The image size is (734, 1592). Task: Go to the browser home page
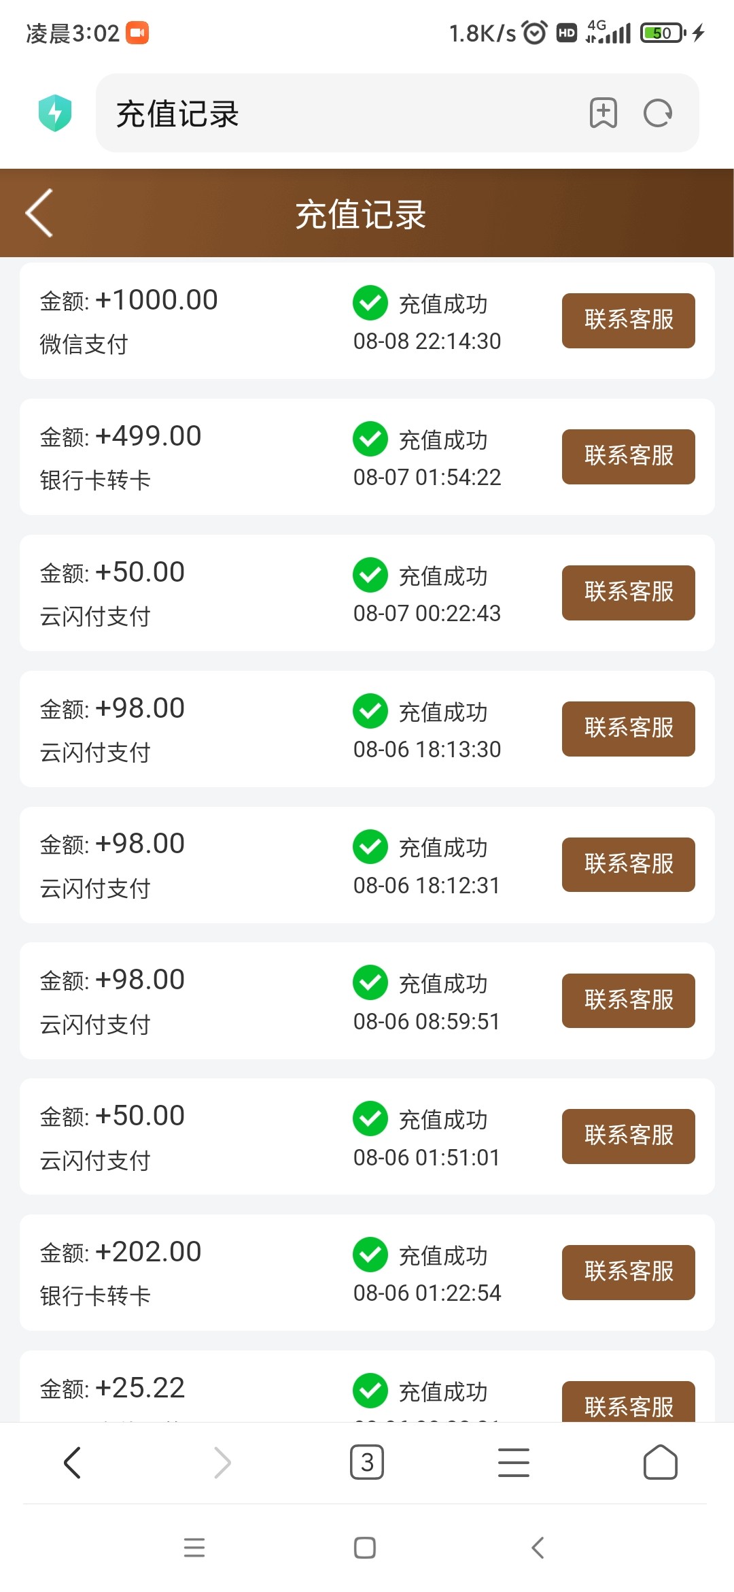pos(660,1462)
